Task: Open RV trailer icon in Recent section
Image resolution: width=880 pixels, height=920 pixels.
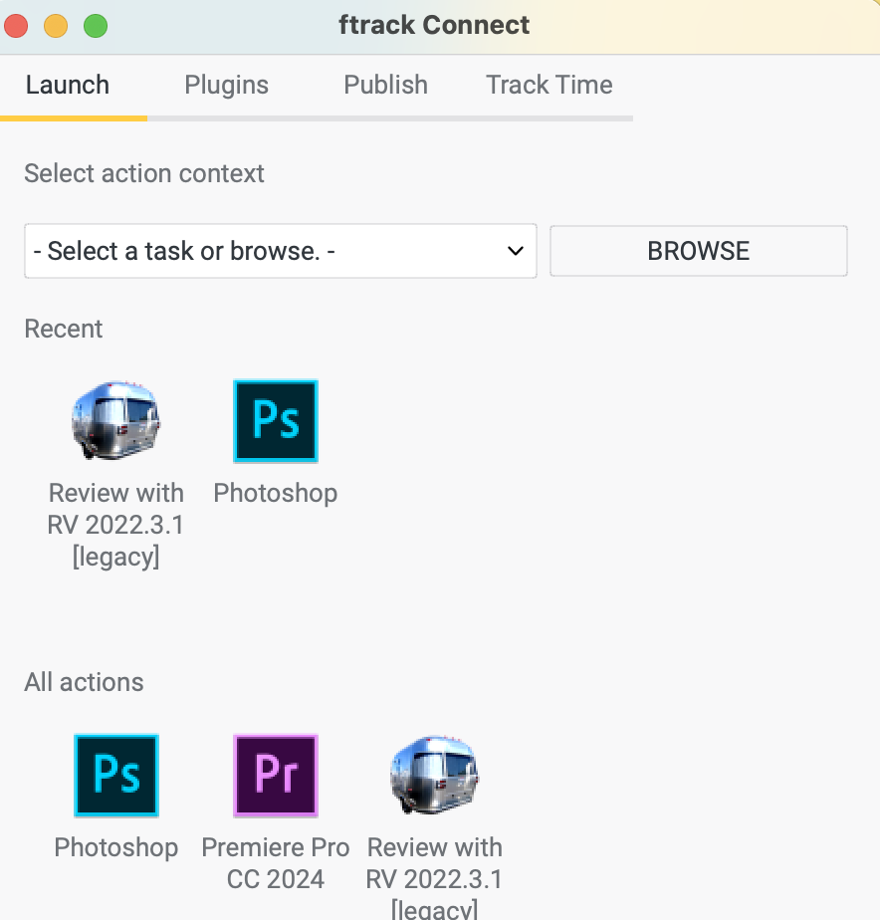Action: [x=116, y=420]
